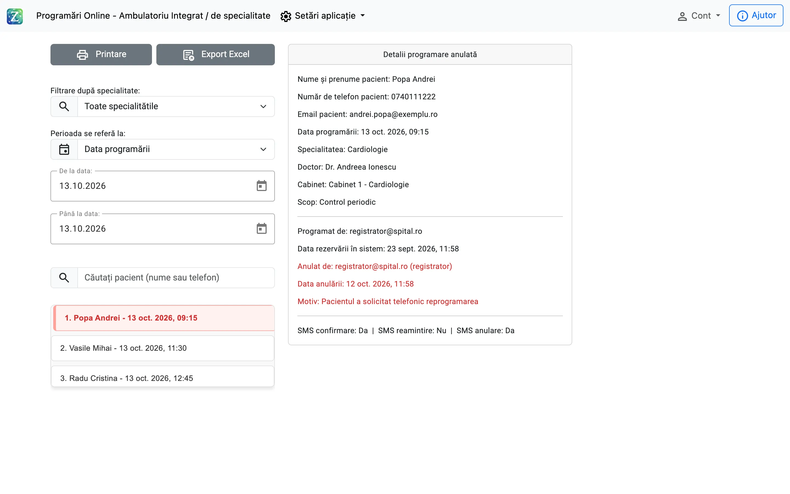Expand the Toate specialitățile dropdown
Image resolution: width=790 pixels, height=494 pixels.
pyautogui.click(x=176, y=106)
